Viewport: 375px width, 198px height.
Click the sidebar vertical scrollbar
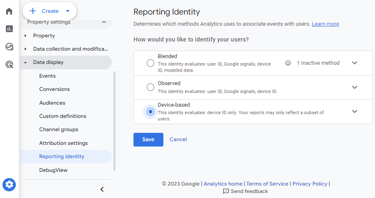point(115,120)
